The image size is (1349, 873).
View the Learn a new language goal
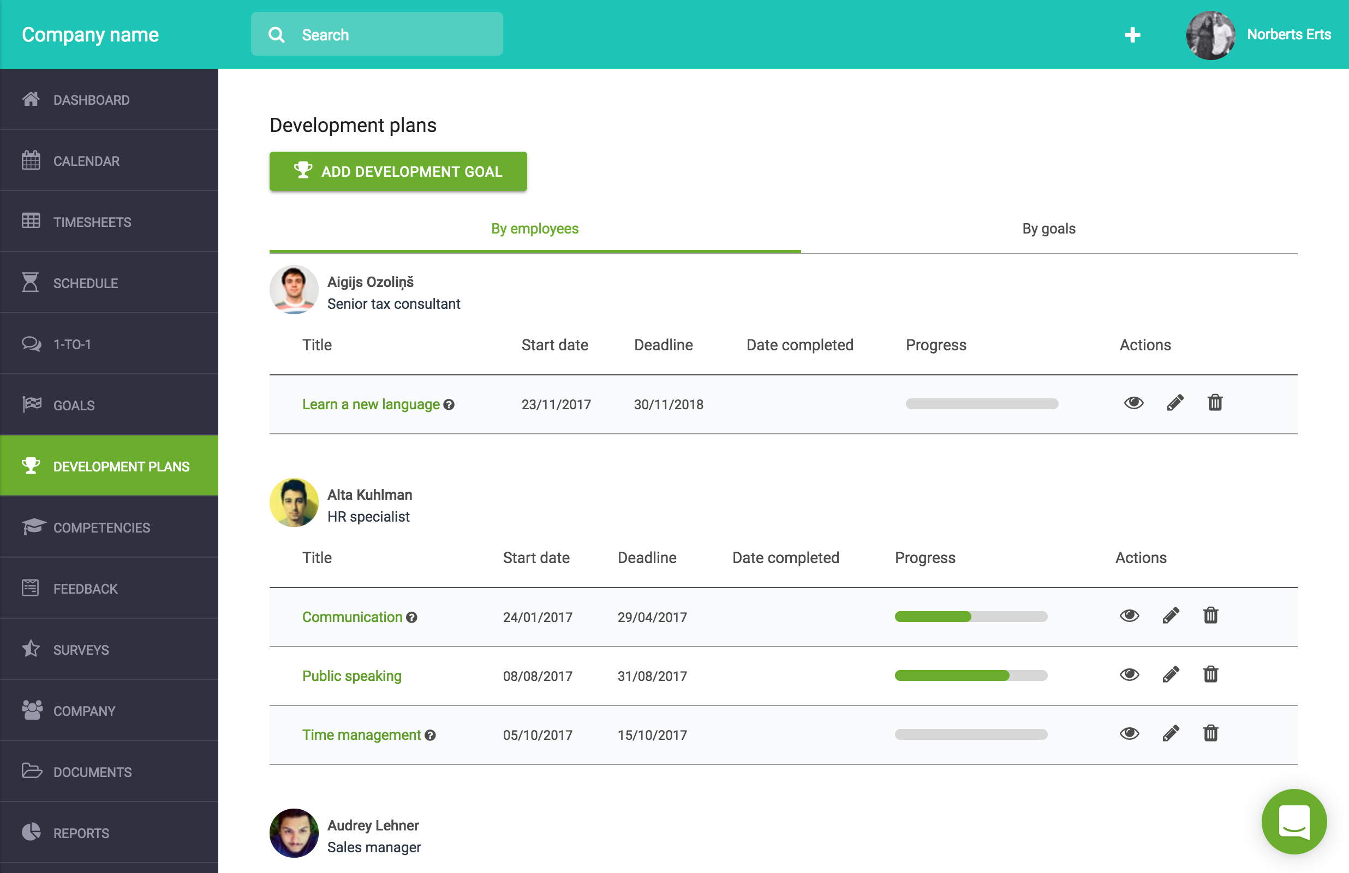[1133, 403]
